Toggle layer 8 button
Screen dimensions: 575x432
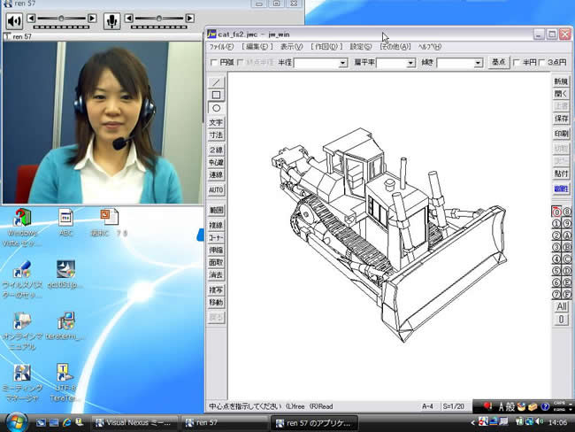[x=567, y=212]
